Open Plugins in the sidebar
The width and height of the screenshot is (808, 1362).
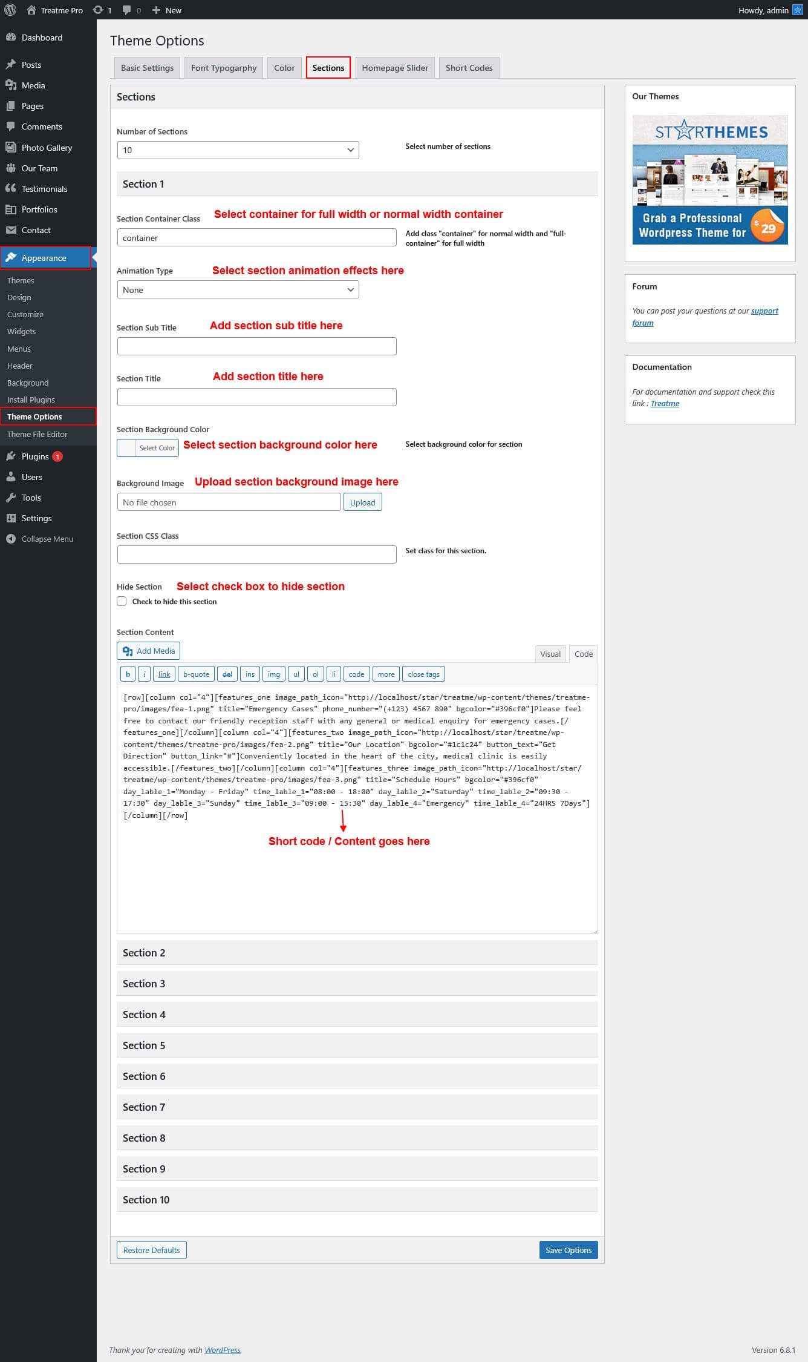pos(35,456)
